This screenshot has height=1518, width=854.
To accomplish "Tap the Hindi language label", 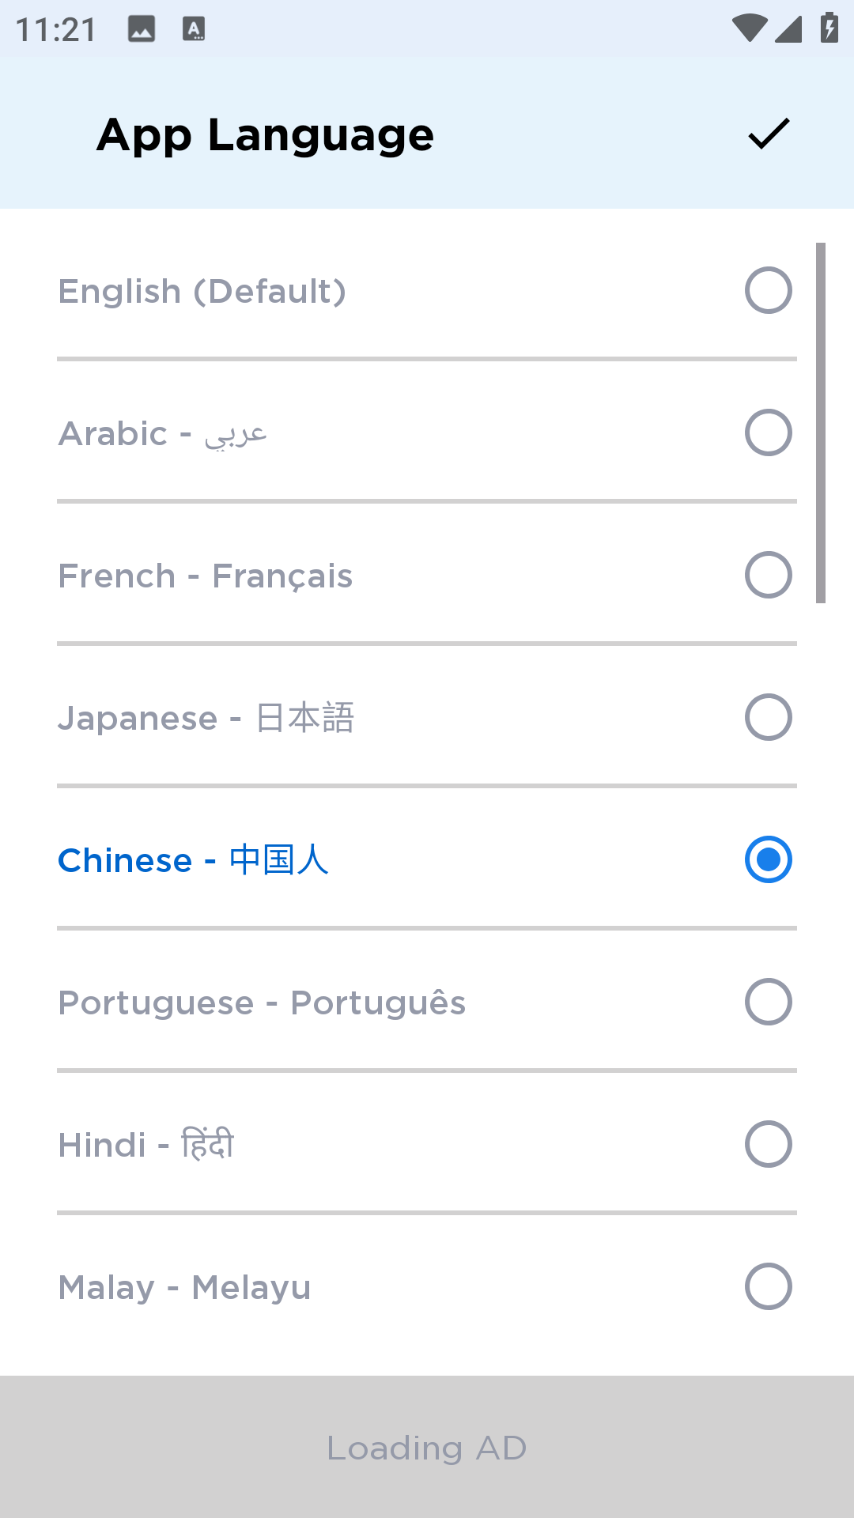I will (x=146, y=1145).
